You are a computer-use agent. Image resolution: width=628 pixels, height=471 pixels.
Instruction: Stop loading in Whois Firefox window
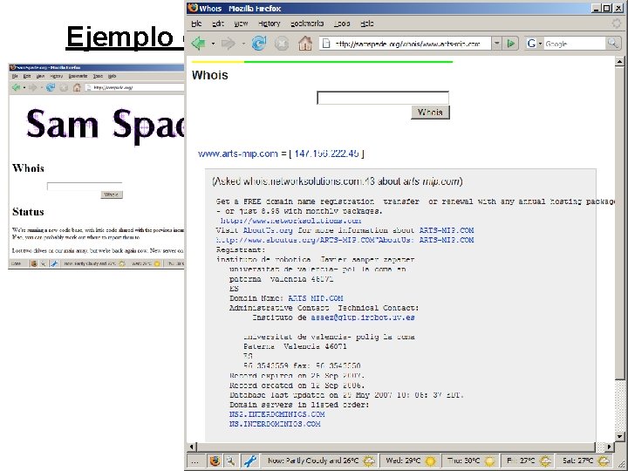(282, 44)
